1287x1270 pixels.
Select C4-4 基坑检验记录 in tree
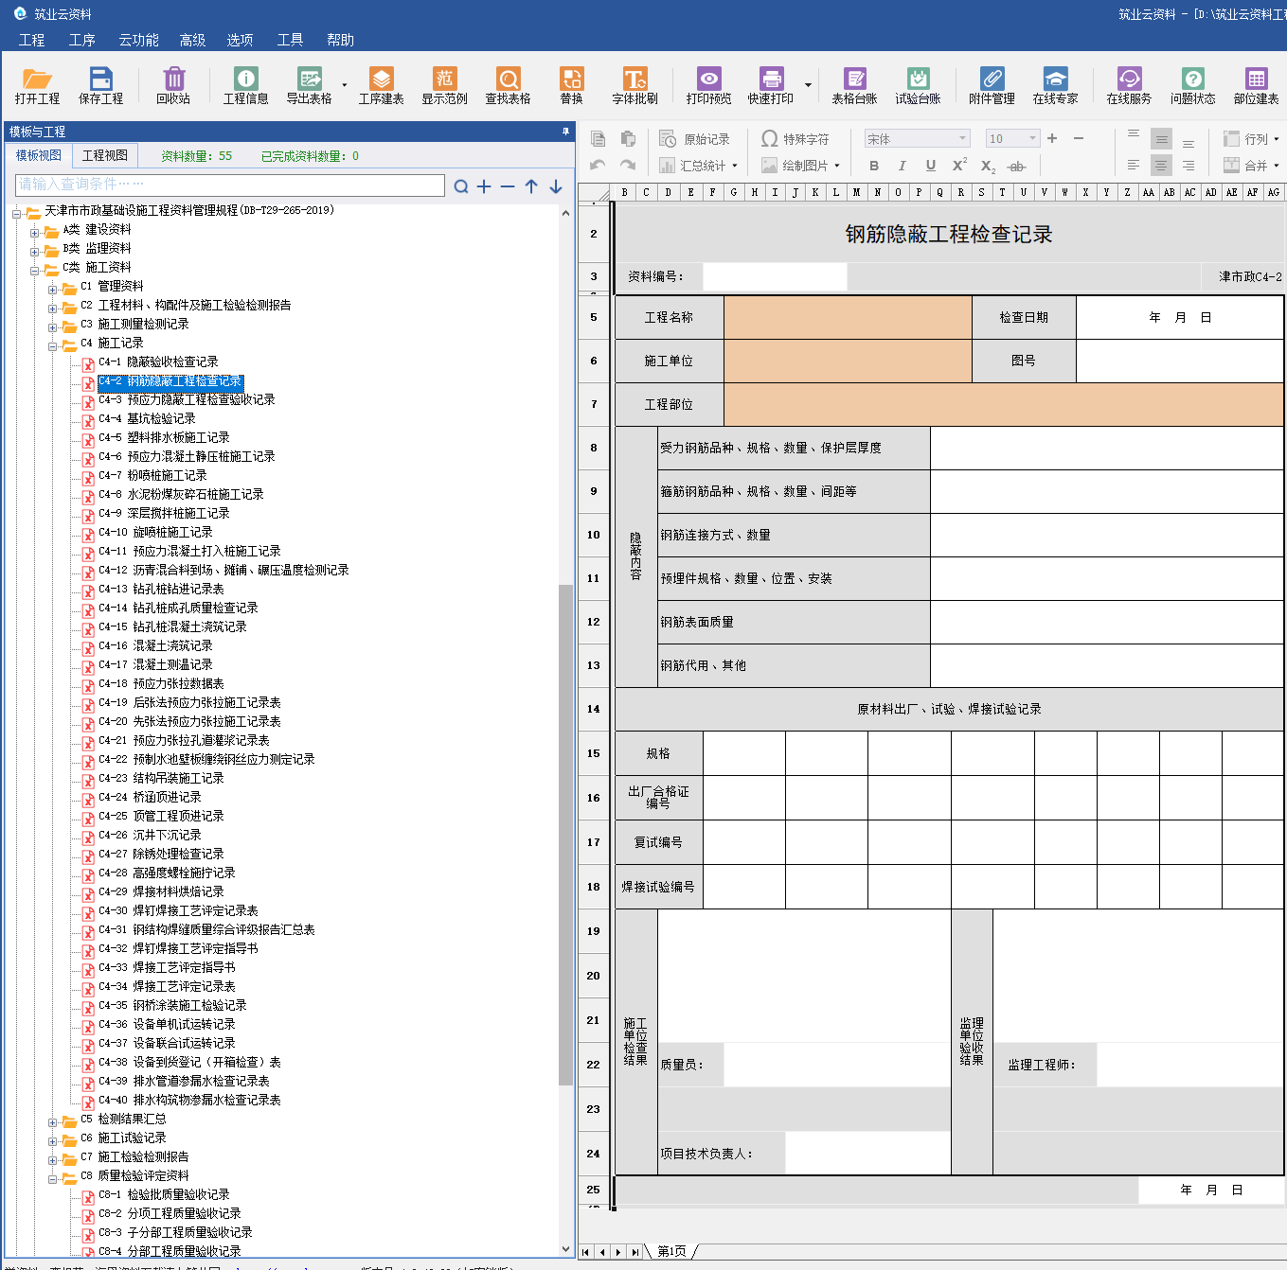coord(147,418)
